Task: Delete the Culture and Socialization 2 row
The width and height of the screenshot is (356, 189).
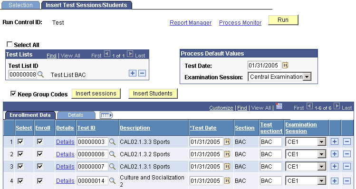Action: (347, 181)
